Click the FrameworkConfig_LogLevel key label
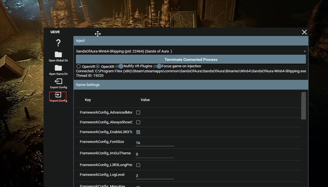The width and height of the screenshot is (328, 187). (x=102, y=175)
